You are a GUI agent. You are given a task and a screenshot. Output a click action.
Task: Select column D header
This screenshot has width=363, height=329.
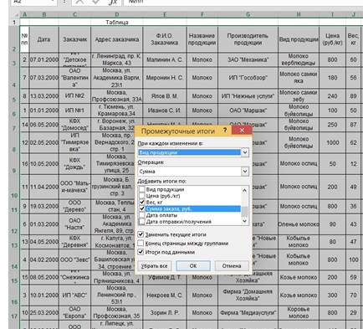116,15
